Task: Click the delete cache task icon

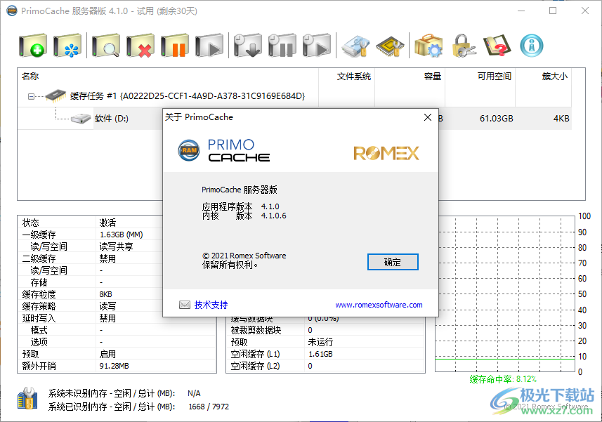Action: (x=140, y=46)
